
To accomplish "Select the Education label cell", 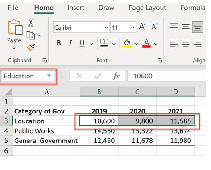I will (x=46, y=121).
